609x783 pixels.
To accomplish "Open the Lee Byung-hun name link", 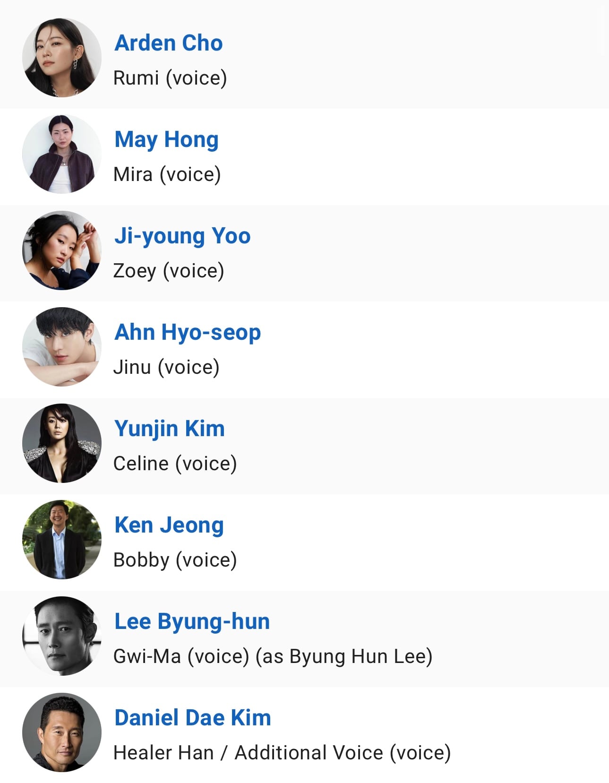I will [192, 622].
